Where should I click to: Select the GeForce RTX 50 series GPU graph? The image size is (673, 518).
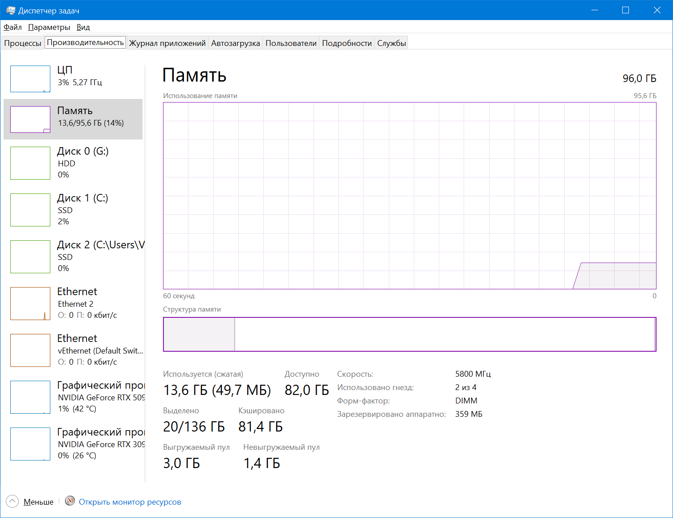coord(30,397)
